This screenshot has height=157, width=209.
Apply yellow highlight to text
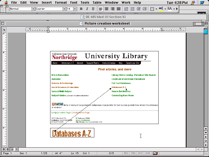pyautogui.click(x=161, y=9)
